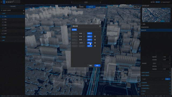Viewport: 172px width, 97px height.
Task: Click the last square icon above the 3D viewport
Action: click(138, 6)
